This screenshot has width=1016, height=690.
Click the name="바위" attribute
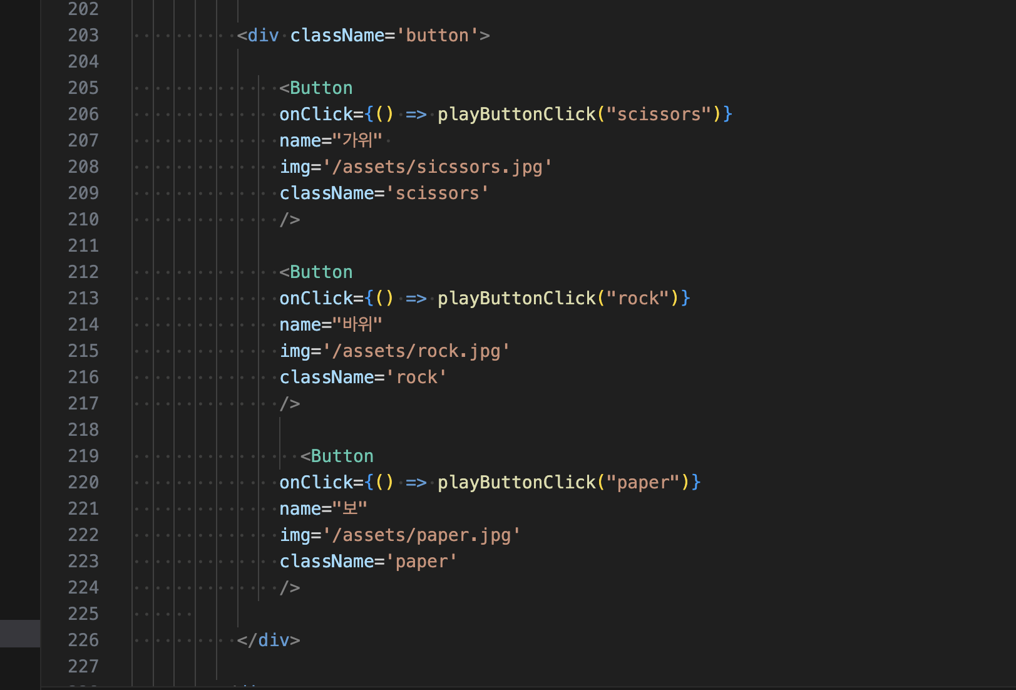[331, 324]
